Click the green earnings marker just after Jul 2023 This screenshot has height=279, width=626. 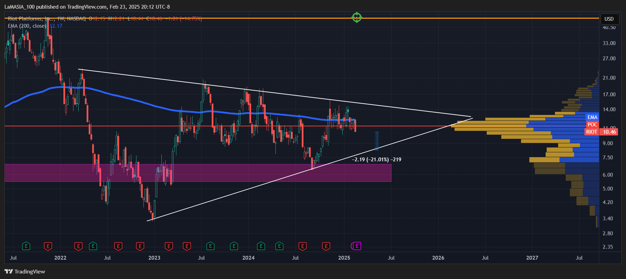[210, 246]
